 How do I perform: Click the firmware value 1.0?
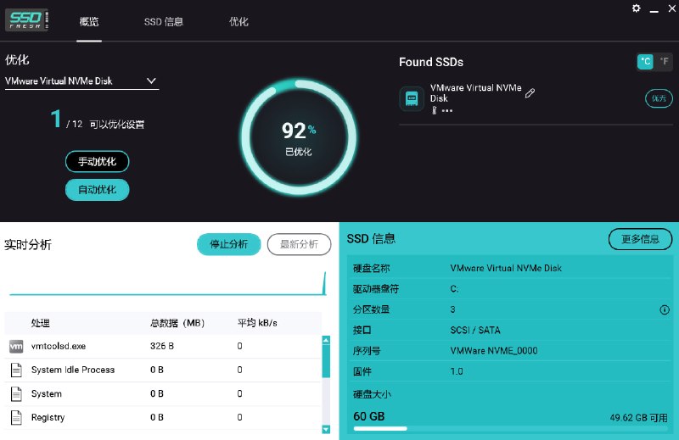(x=457, y=371)
